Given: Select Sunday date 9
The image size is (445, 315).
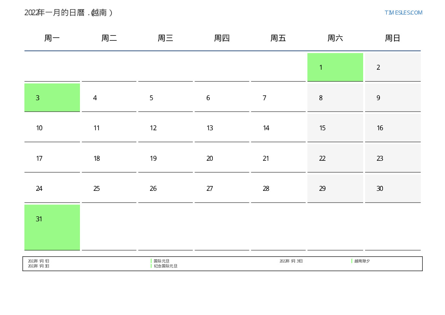Looking at the screenshot, I should (x=393, y=98).
